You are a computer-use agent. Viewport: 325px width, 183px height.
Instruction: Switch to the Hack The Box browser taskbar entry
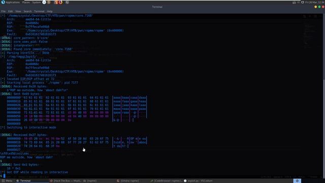[x=66, y=181]
